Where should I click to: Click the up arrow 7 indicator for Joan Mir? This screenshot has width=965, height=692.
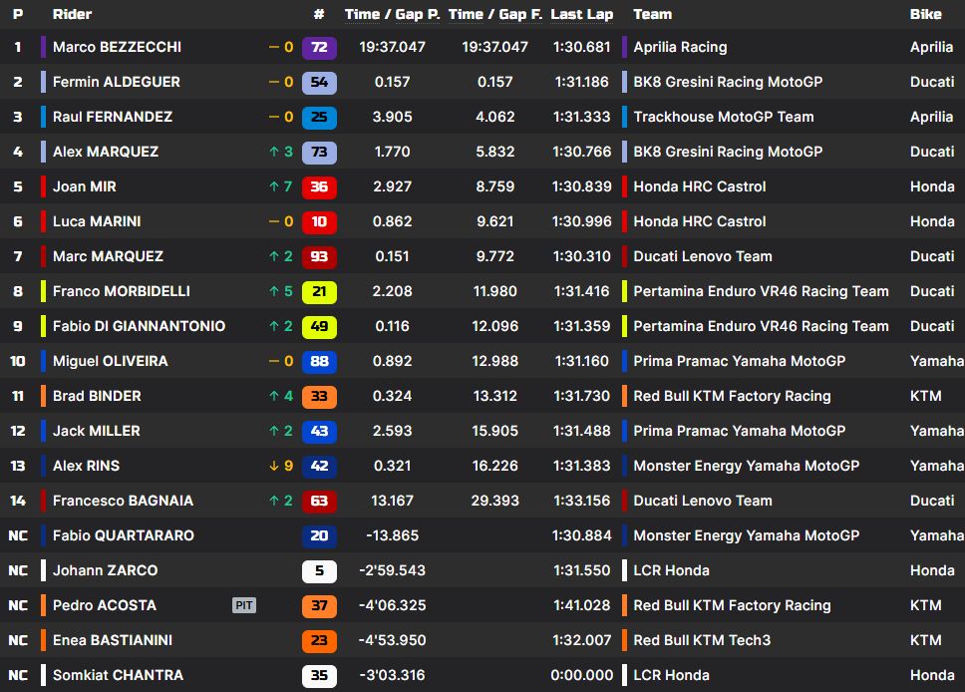[281, 186]
